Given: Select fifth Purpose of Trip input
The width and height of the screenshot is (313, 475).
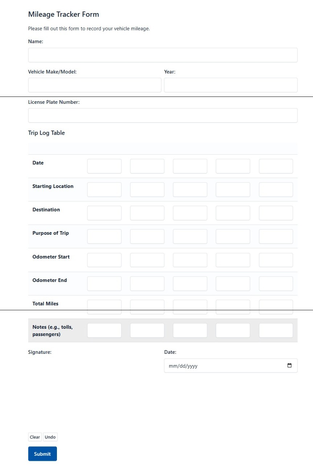Looking at the screenshot, I should [276, 236].
